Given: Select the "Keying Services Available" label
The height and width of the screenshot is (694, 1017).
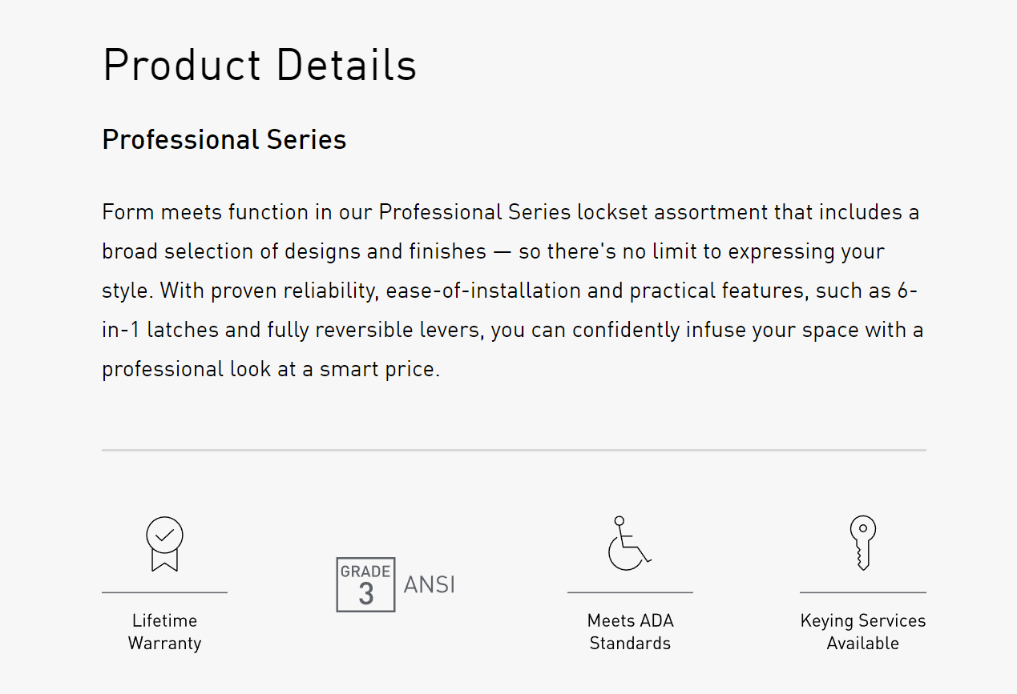Looking at the screenshot, I should click(862, 632).
